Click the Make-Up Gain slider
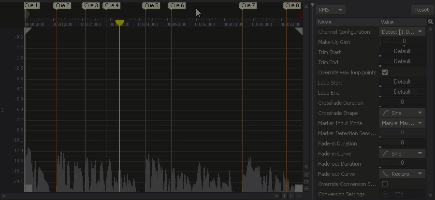435x200 pixels. tap(402, 42)
